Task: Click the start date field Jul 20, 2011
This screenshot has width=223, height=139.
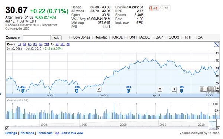Action: (x=14, y=49)
